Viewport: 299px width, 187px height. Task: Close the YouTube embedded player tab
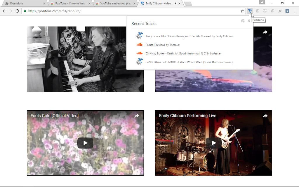click(134, 4)
